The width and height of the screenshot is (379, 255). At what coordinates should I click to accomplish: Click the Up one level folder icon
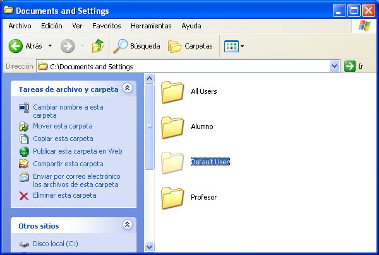click(97, 46)
